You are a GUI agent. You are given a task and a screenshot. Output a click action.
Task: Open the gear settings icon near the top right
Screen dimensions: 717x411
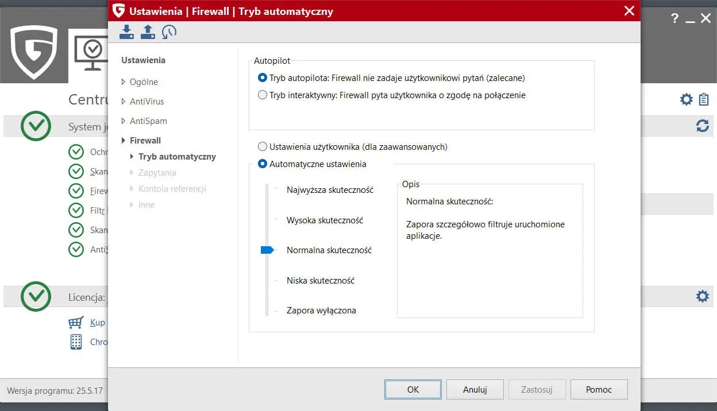click(686, 99)
